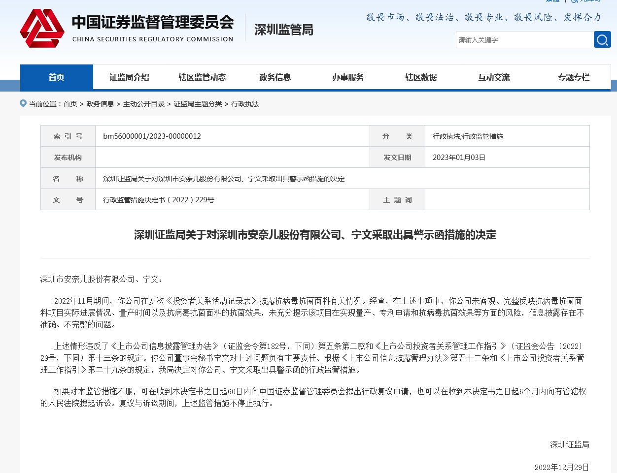Select 政务信息 in the main navigation bar

(x=275, y=77)
